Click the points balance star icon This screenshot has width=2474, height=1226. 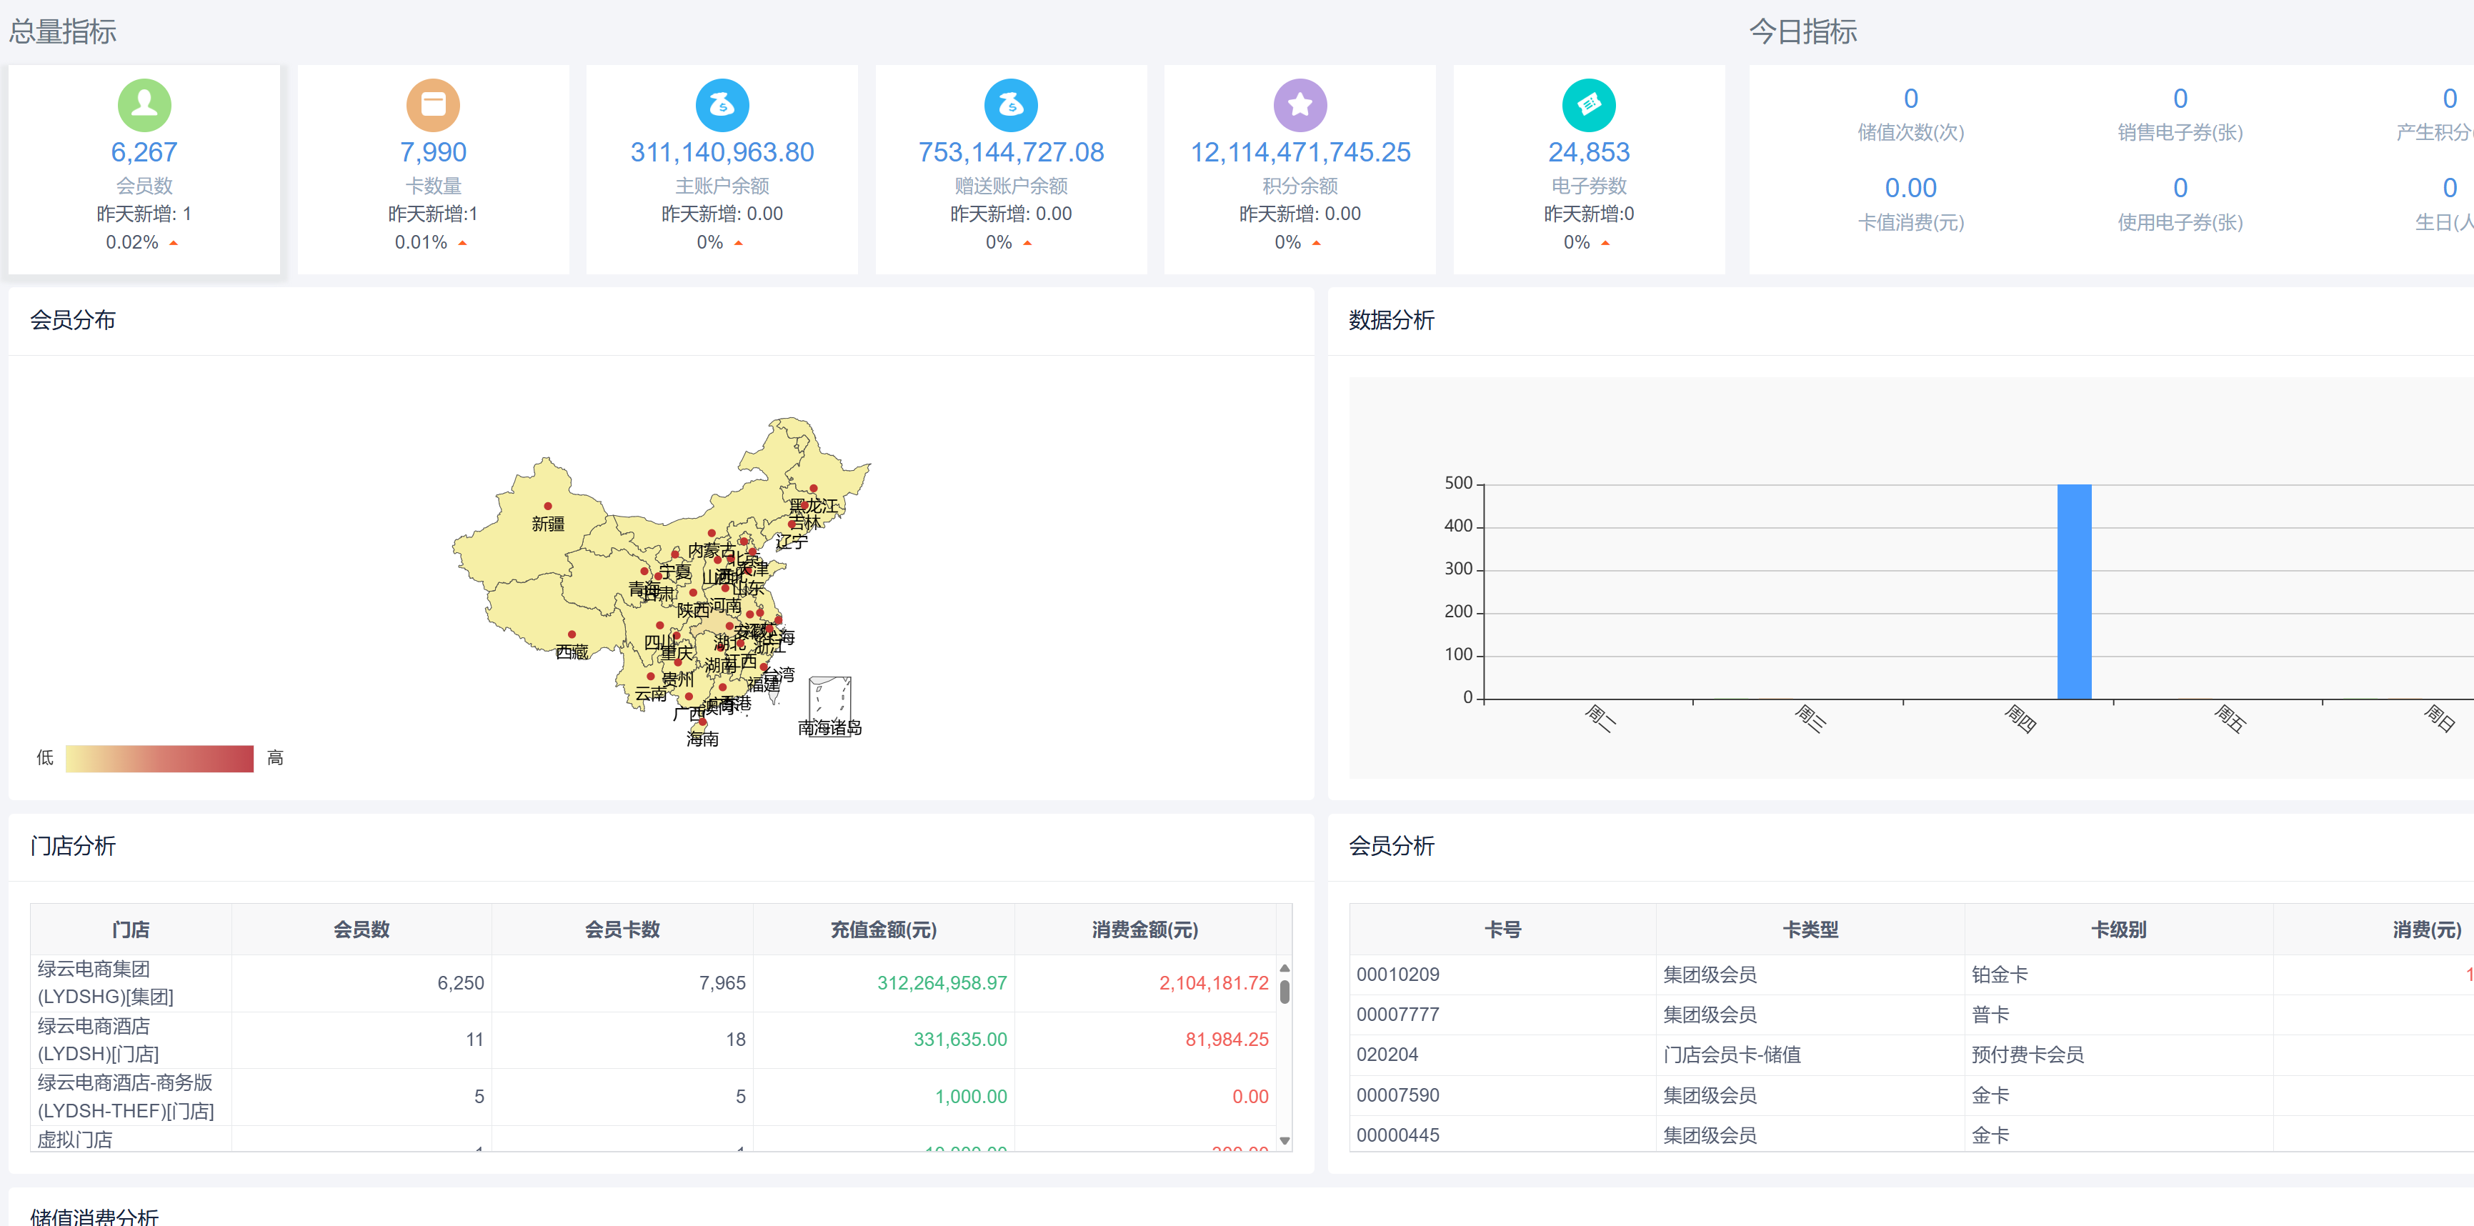click(1300, 104)
